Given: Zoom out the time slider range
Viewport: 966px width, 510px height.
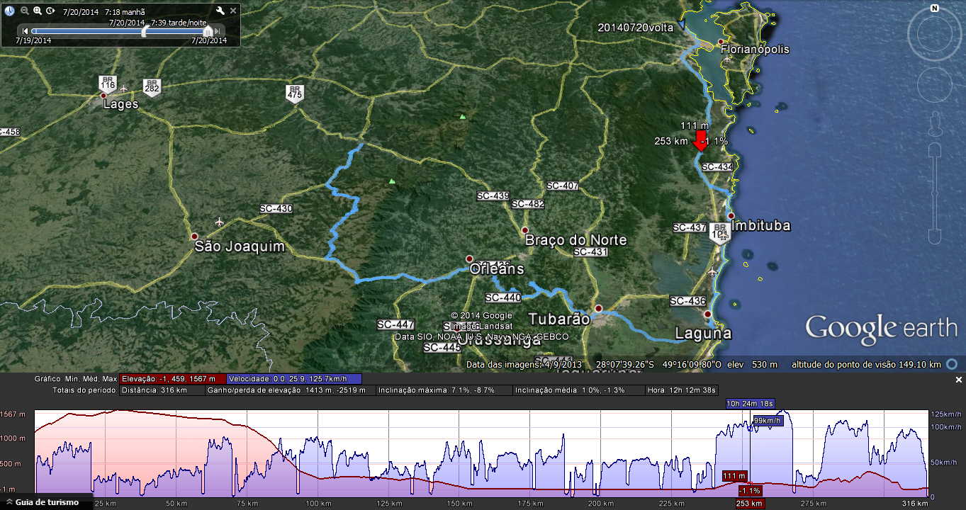Looking at the screenshot, I should click(25, 11).
